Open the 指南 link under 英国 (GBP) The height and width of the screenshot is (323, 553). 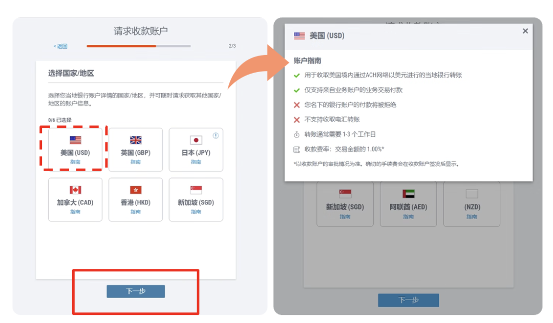click(135, 162)
